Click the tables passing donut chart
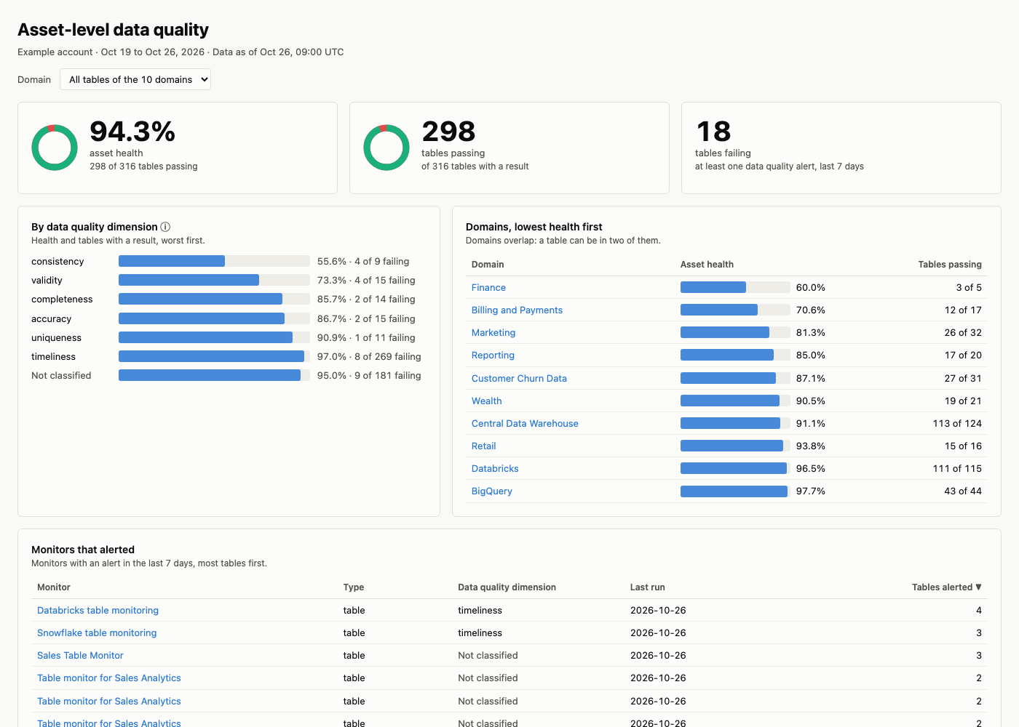The height and width of the screenshot is (727, 1019). tap(386, 148)
